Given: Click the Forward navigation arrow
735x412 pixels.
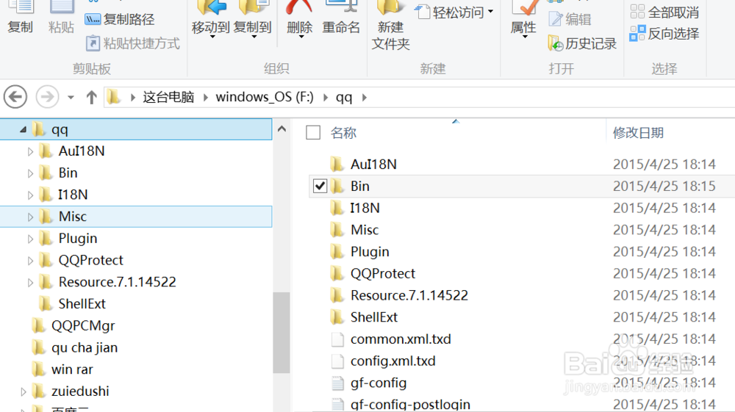Looking at the screenshot, I should [x=47, y=97].
